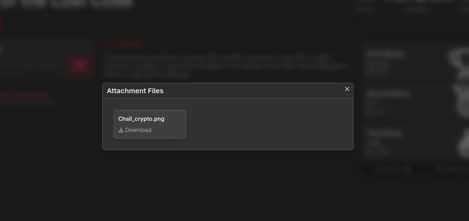Close the Attachment Files dialog

point(347,89)
